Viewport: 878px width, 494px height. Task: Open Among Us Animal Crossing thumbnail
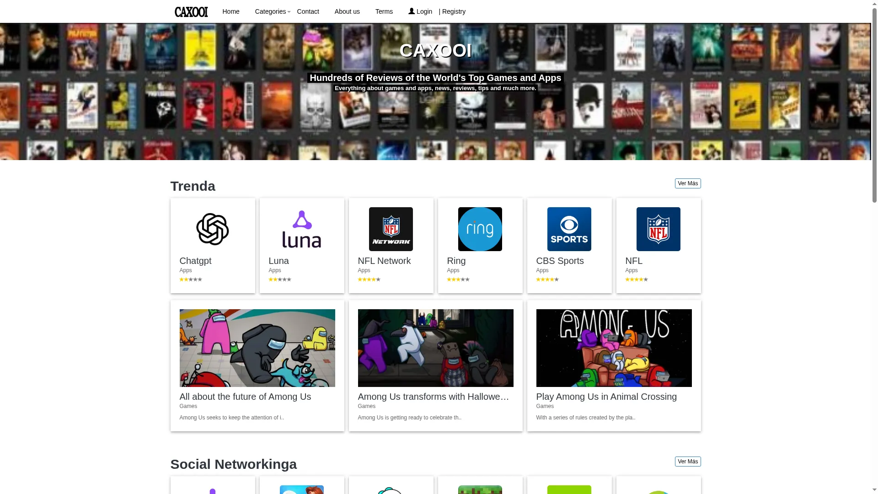(x=614, y=348)
